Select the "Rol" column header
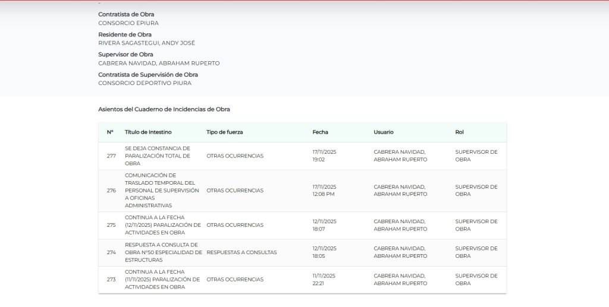Image resolution: width=609 pixels, height=307 pixels. 459,132
